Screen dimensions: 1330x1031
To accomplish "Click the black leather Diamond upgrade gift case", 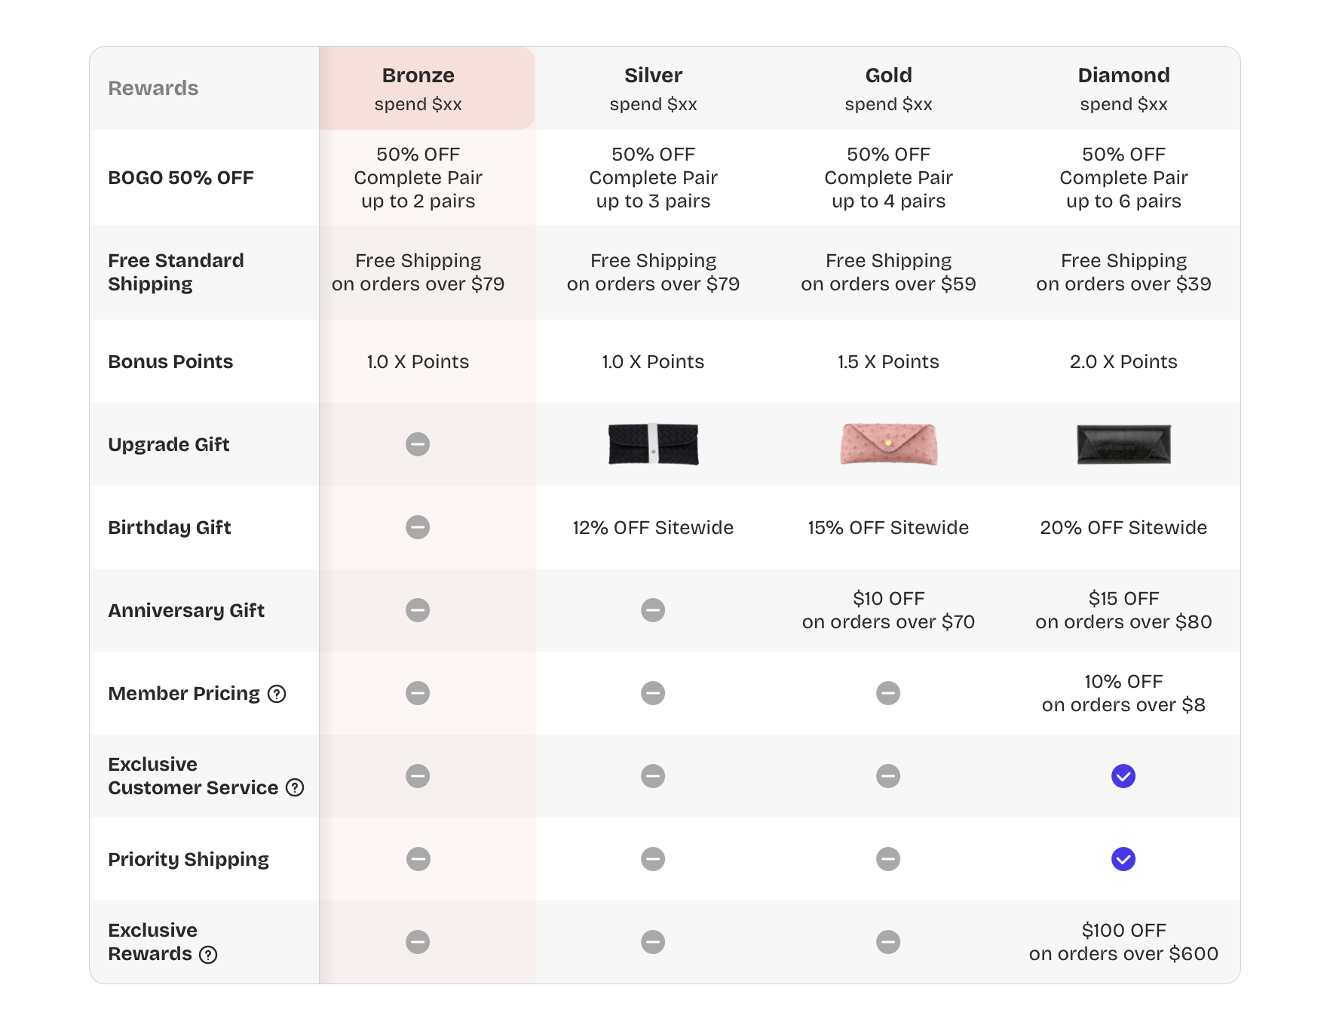I will (1123, 444).
